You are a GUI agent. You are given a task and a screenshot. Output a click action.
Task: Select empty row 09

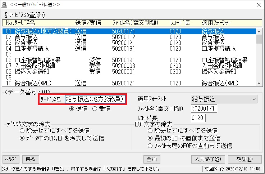tap(129, 77)
